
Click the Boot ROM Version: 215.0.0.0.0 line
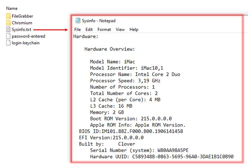click(131, 119)
